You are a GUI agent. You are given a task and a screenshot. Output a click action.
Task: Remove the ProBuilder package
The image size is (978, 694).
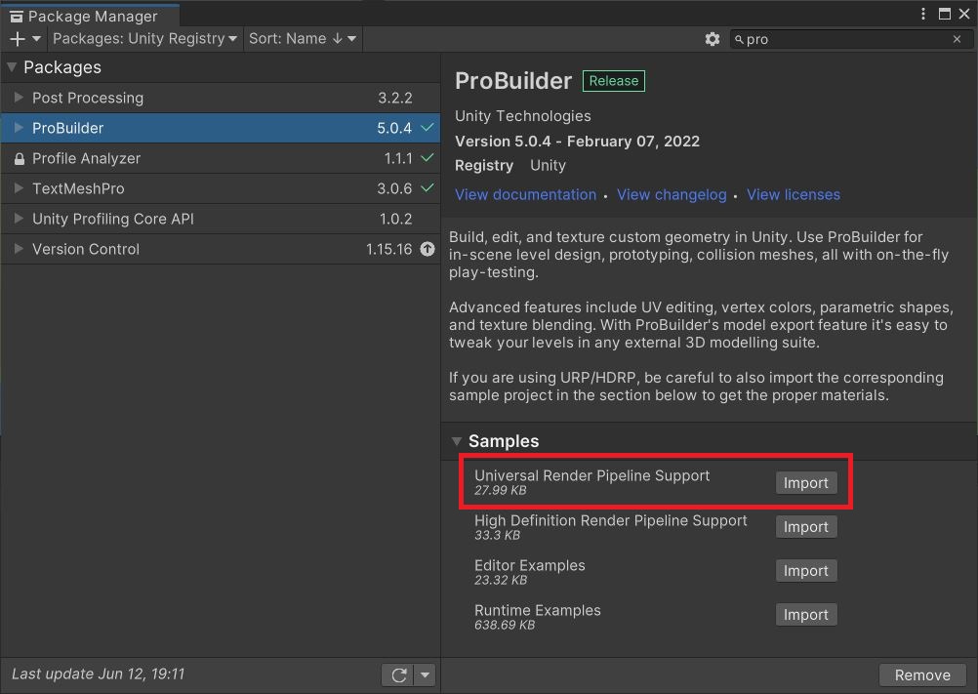click(x=921, y=674)
